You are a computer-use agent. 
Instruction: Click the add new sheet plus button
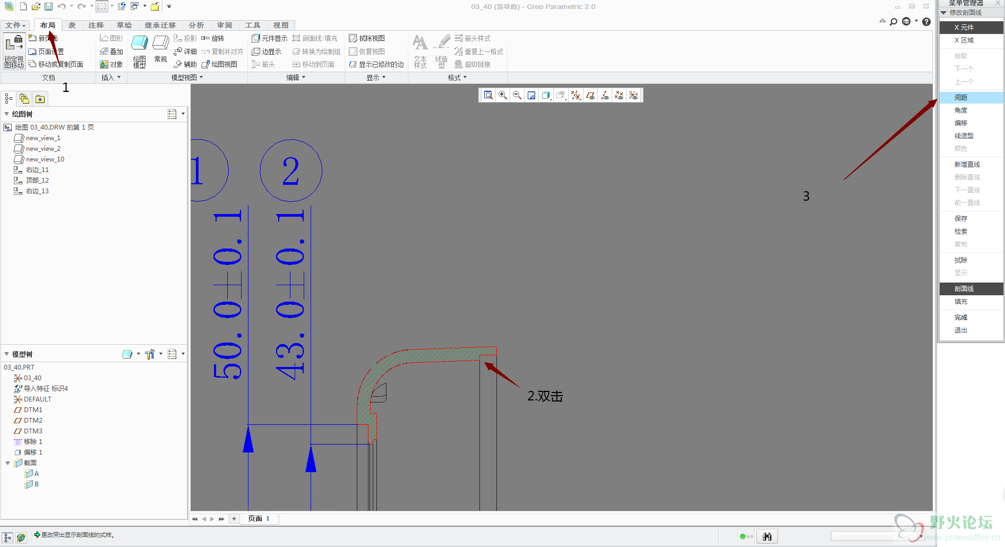point(234,519)
